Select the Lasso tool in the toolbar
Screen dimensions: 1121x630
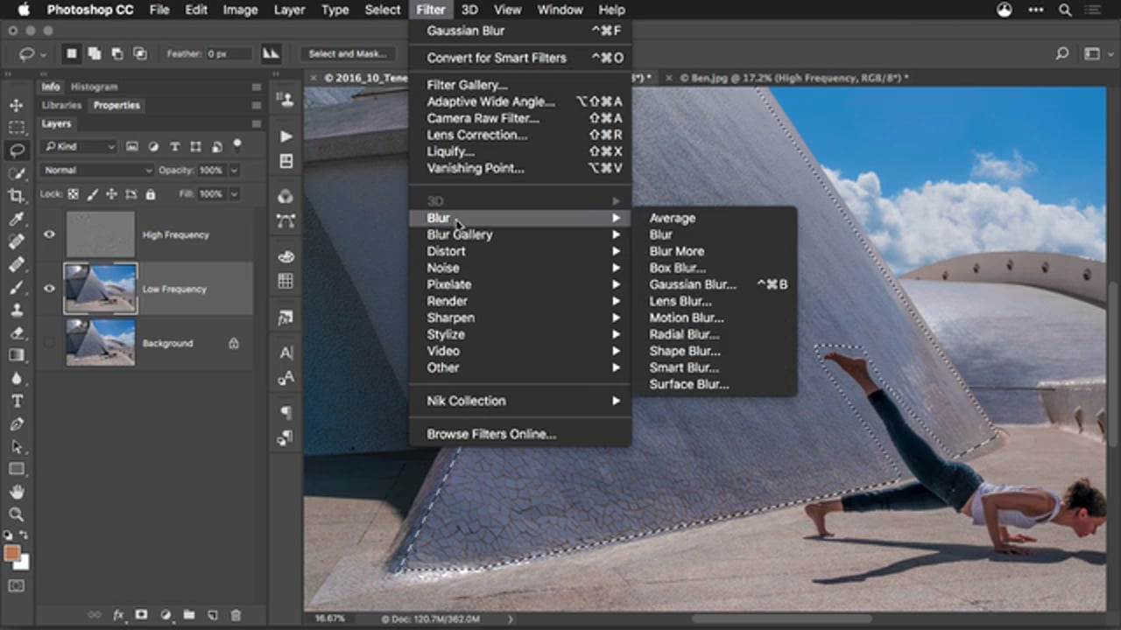(x=17, y=150)
